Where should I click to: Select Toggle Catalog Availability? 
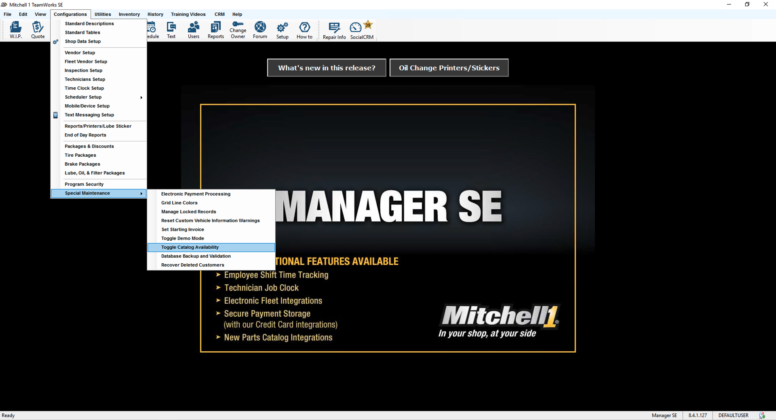coord(190,247)
